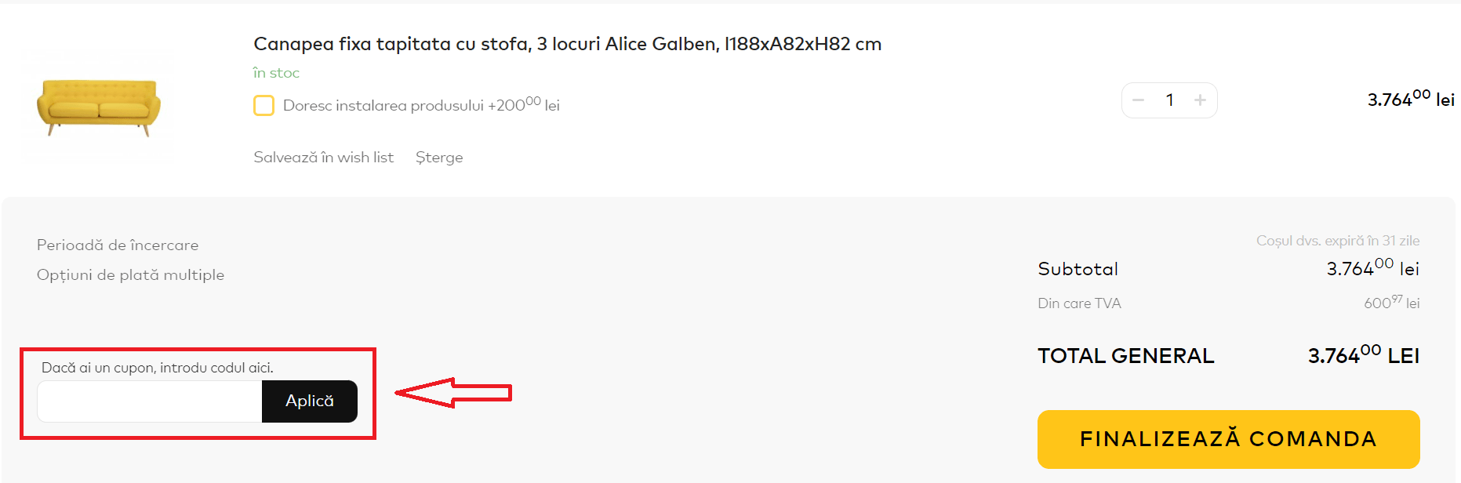Open Opțiuni de plată multiple info
Screen dimensions: 1461x483
coord(130,275)
